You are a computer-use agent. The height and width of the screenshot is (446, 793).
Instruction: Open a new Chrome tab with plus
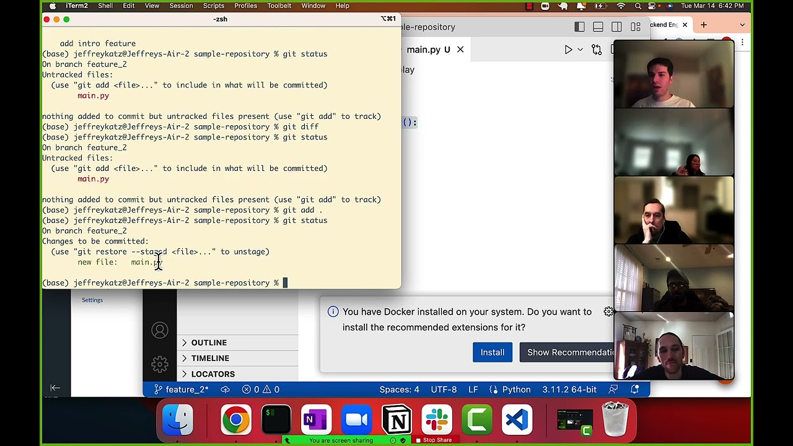(704, 25)
